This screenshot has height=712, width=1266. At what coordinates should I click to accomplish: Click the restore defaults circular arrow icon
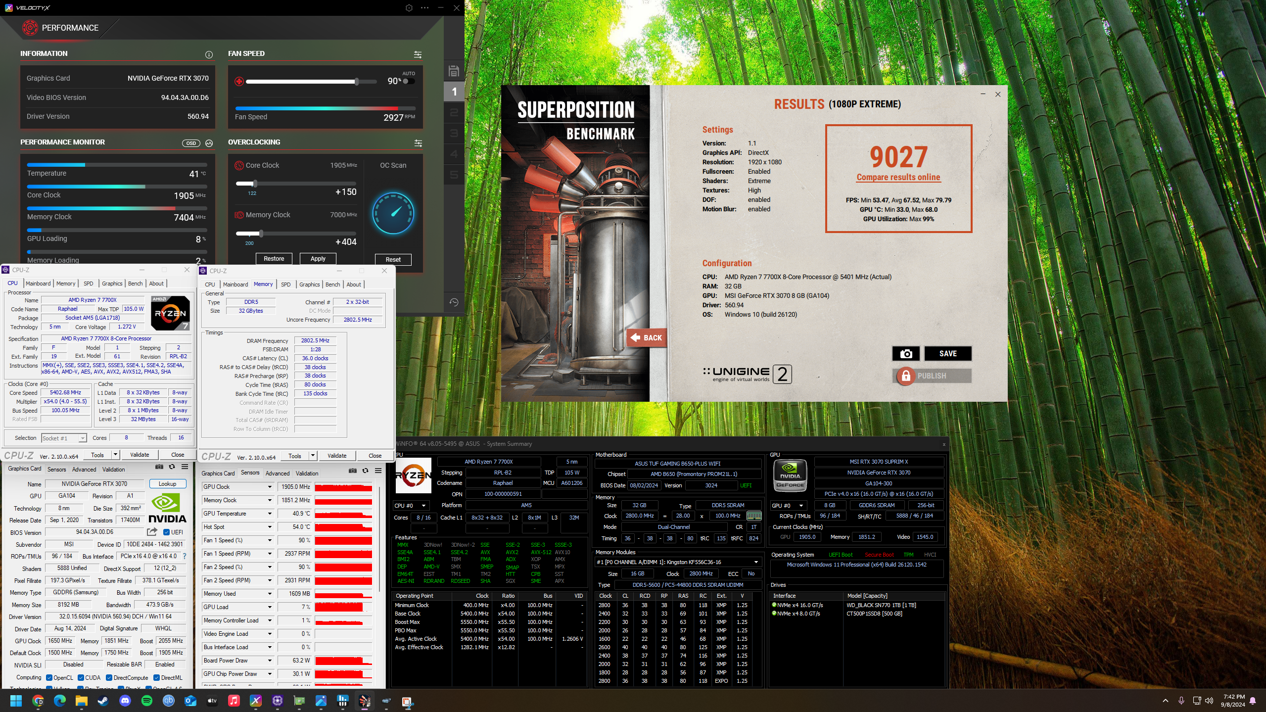click(x=454, y=302)
